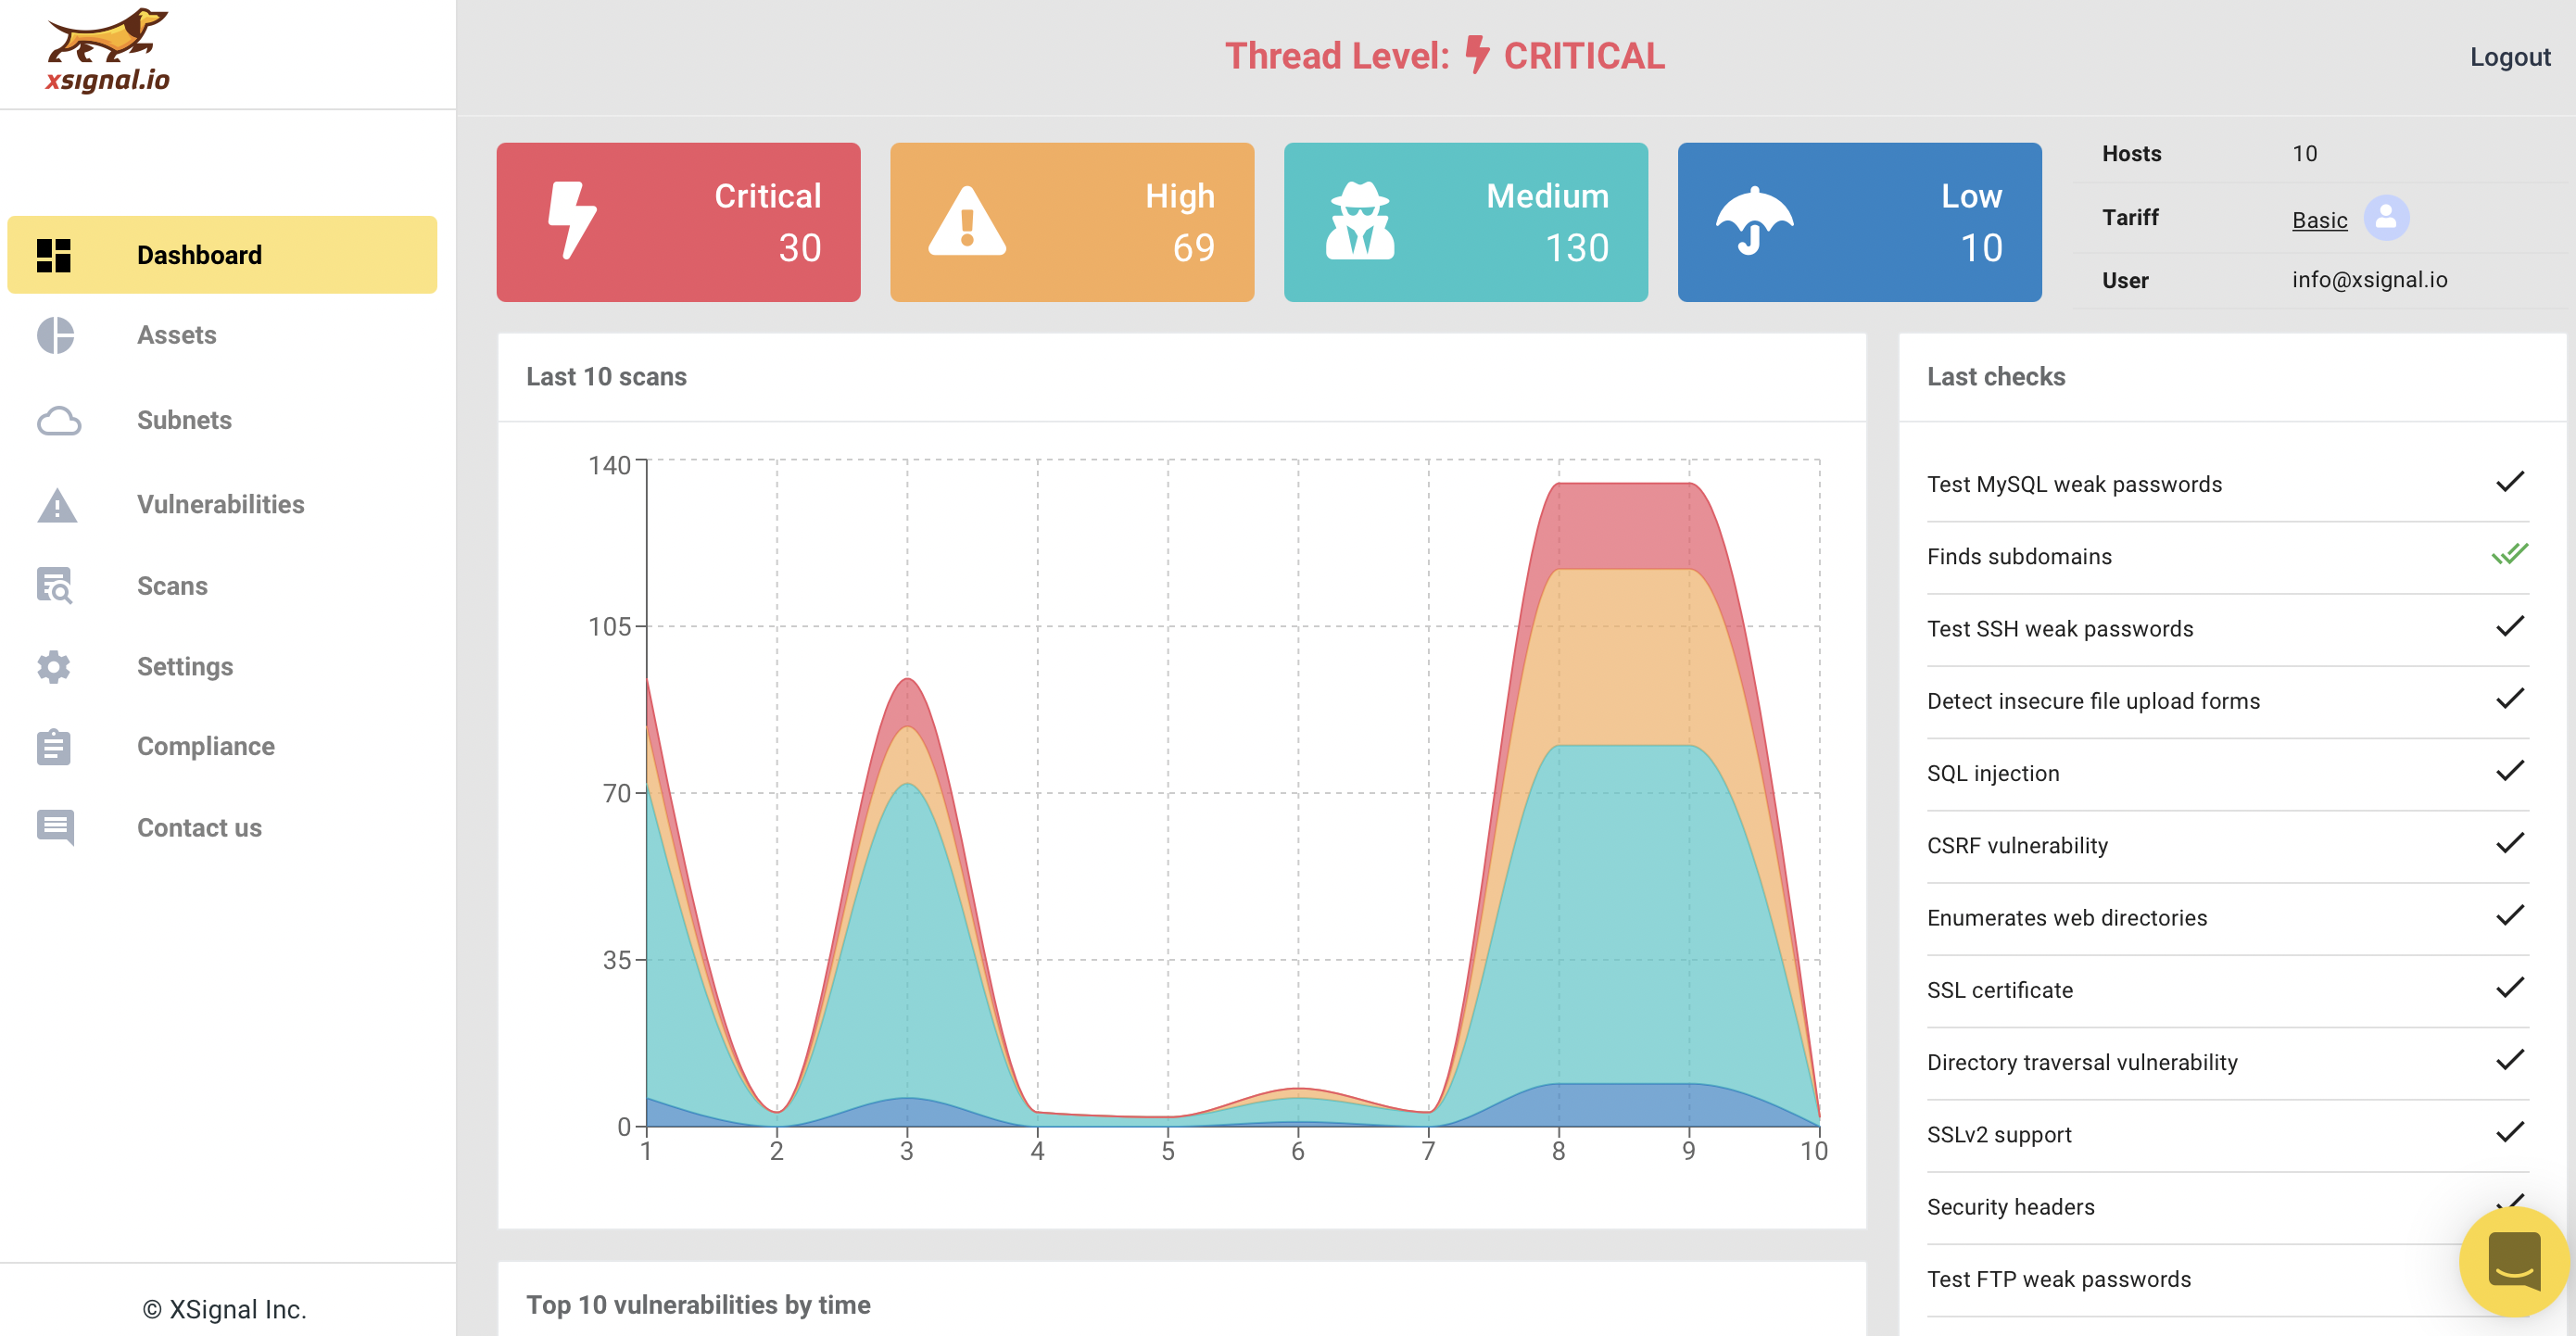Click the user email info@xsignal.io
Image resolution: width=2576 pixels, height=1336 pixels.
[x=2369, y=280]
